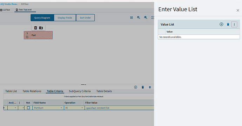Click the Field Name column header
The height and width of the screenshot is (126, 242).
click(x=48, y=103)
